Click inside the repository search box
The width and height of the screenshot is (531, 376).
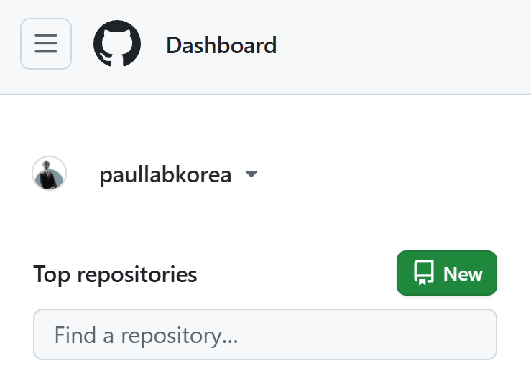pos(264,334)
